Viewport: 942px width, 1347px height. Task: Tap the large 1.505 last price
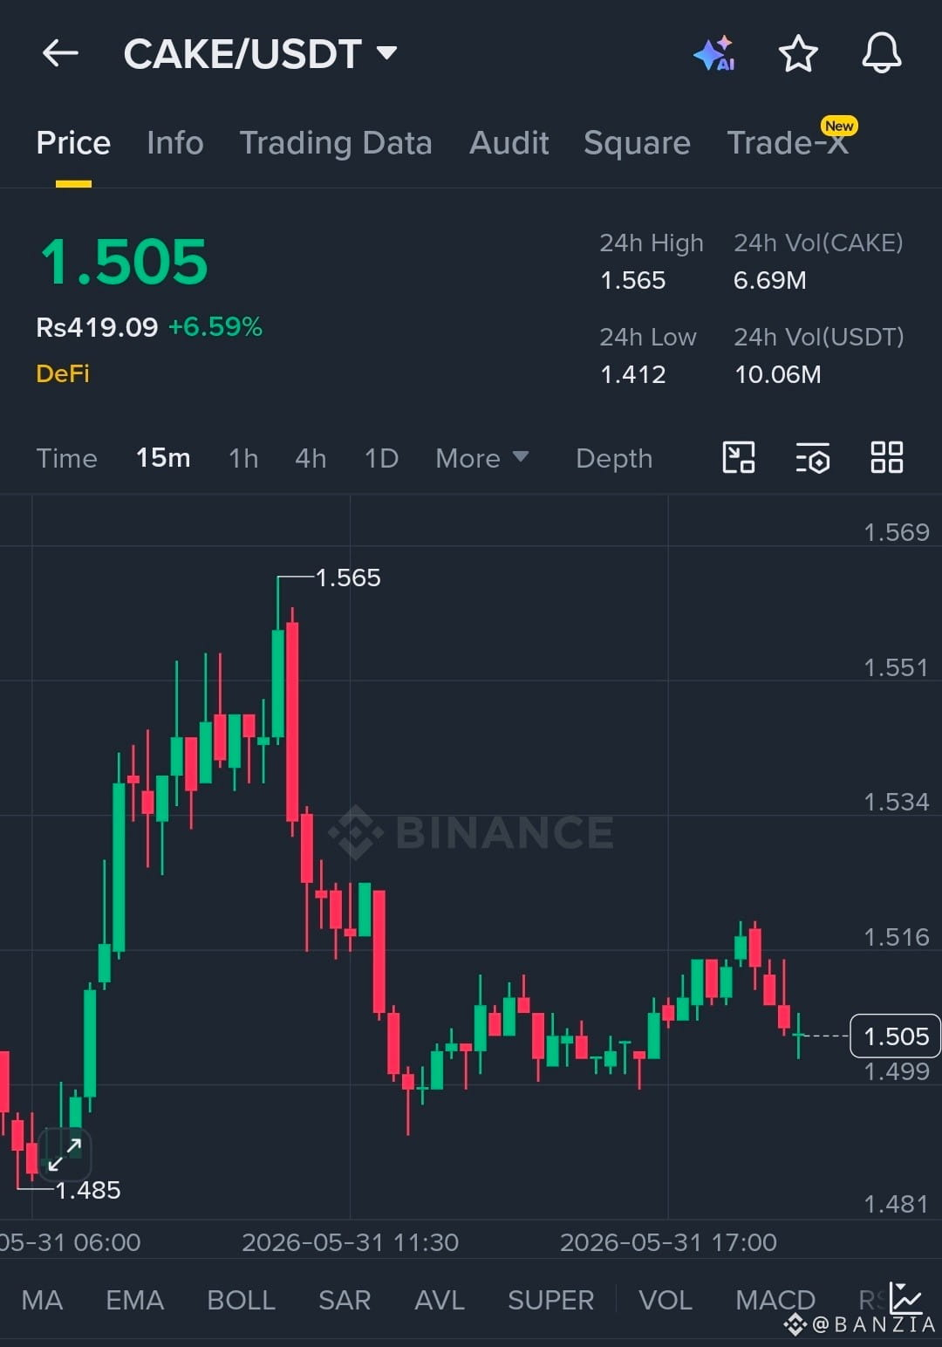coord(124,262)
